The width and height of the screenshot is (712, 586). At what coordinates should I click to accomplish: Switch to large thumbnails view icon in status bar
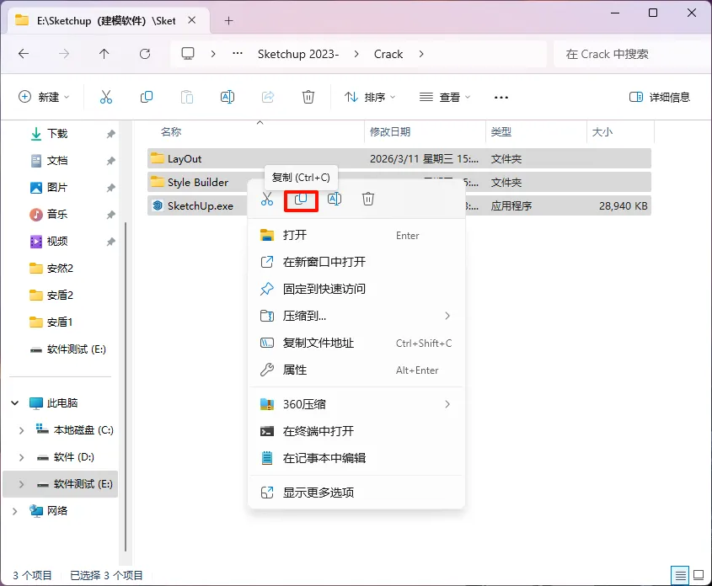[x=699, y=575]
